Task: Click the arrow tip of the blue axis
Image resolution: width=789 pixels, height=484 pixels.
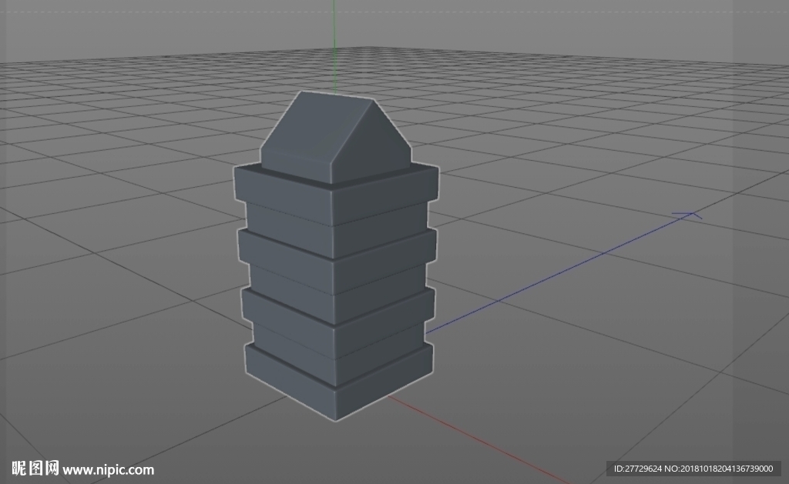Action: (x=690, y=215)
